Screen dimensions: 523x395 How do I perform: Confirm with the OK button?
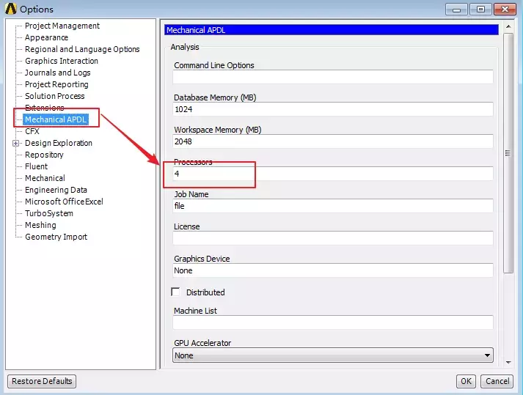pos(466,381)
